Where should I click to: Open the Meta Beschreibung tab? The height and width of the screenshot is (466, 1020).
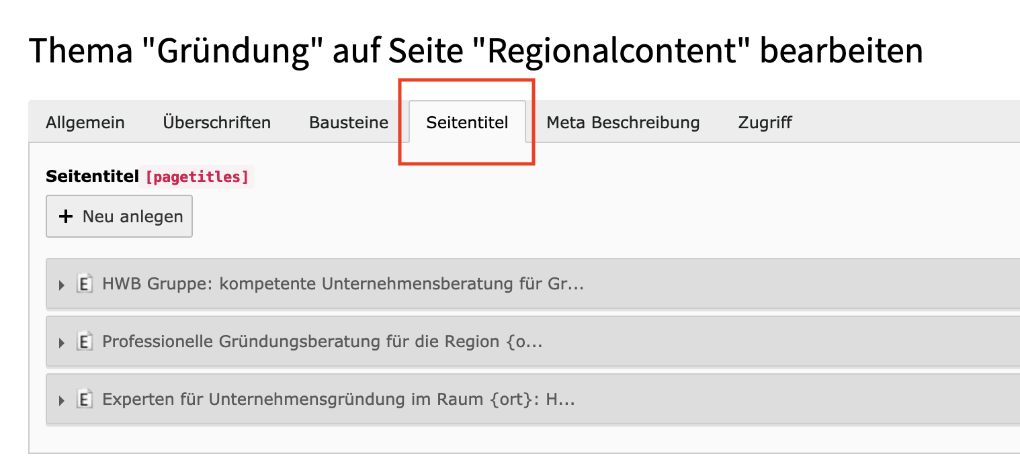[x=623, y=123]
